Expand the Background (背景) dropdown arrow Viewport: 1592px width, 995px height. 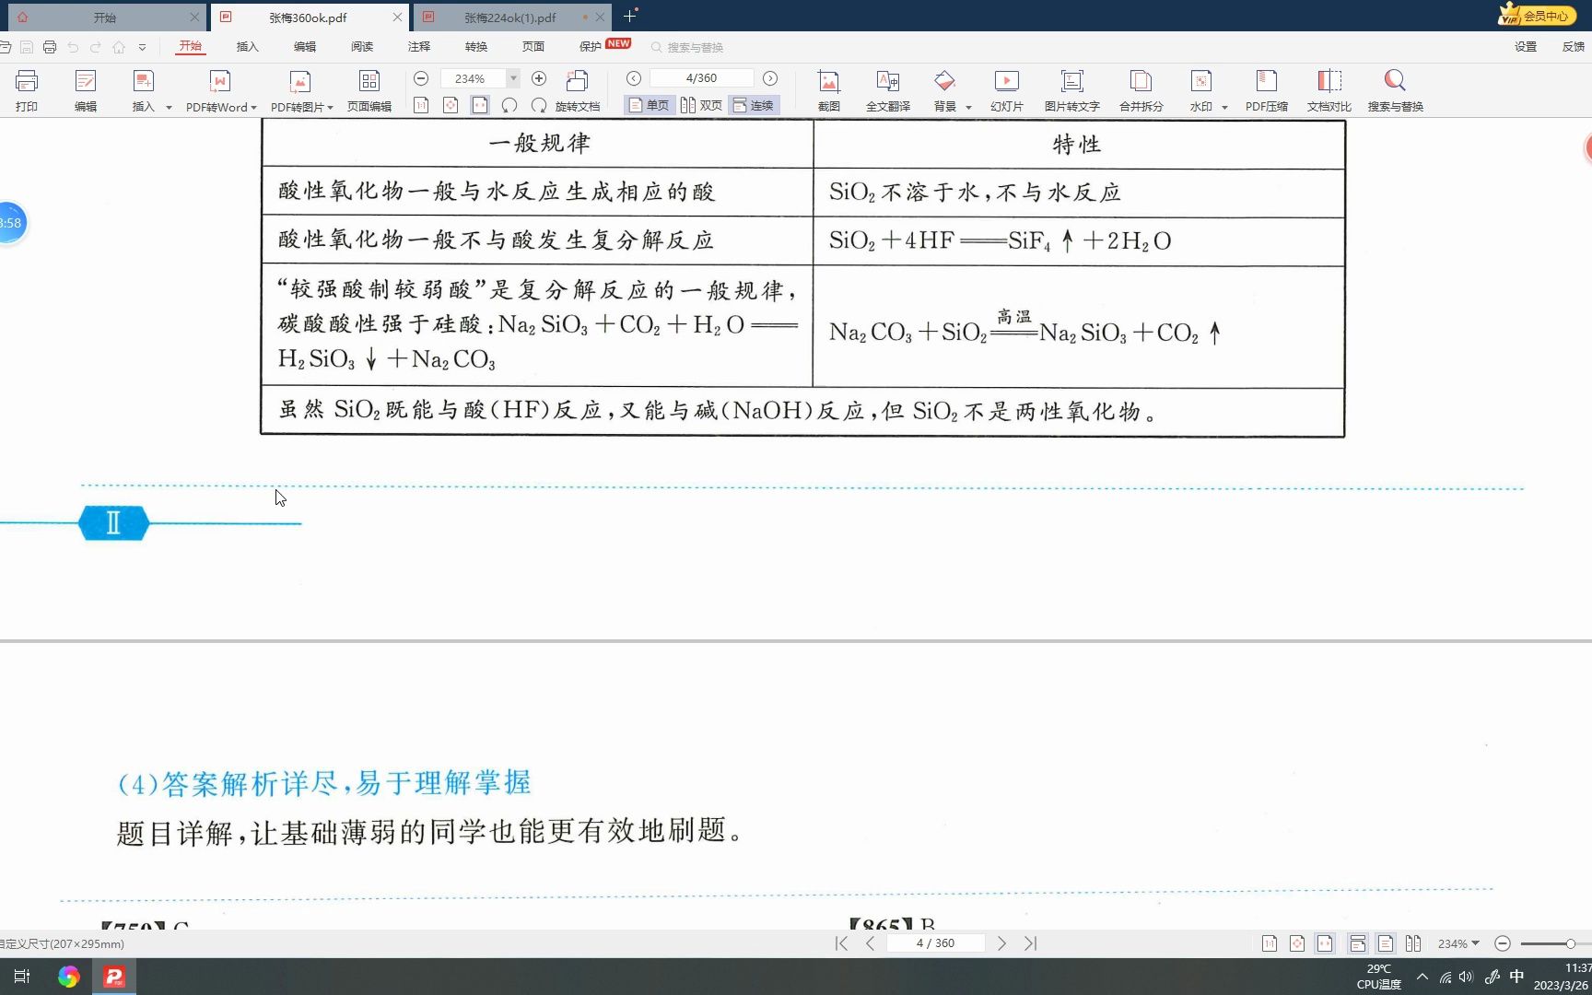point(968,108)
